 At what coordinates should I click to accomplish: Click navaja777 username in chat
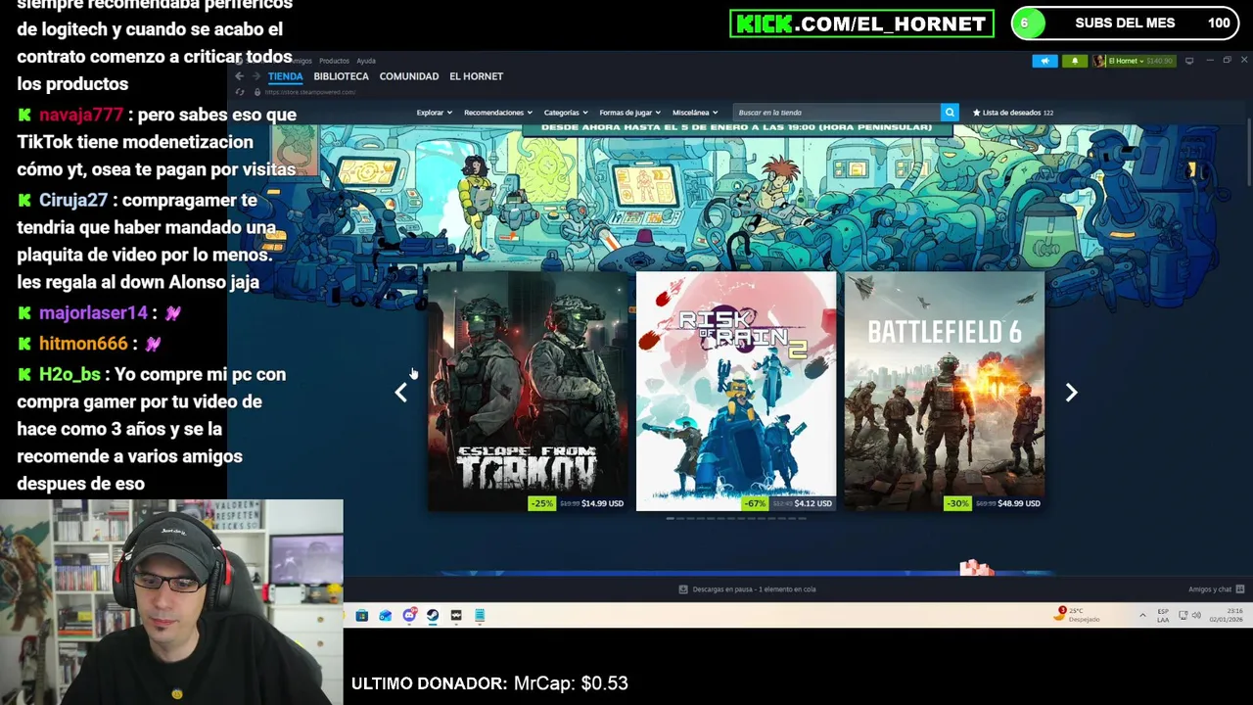click(x=81, y=115)
